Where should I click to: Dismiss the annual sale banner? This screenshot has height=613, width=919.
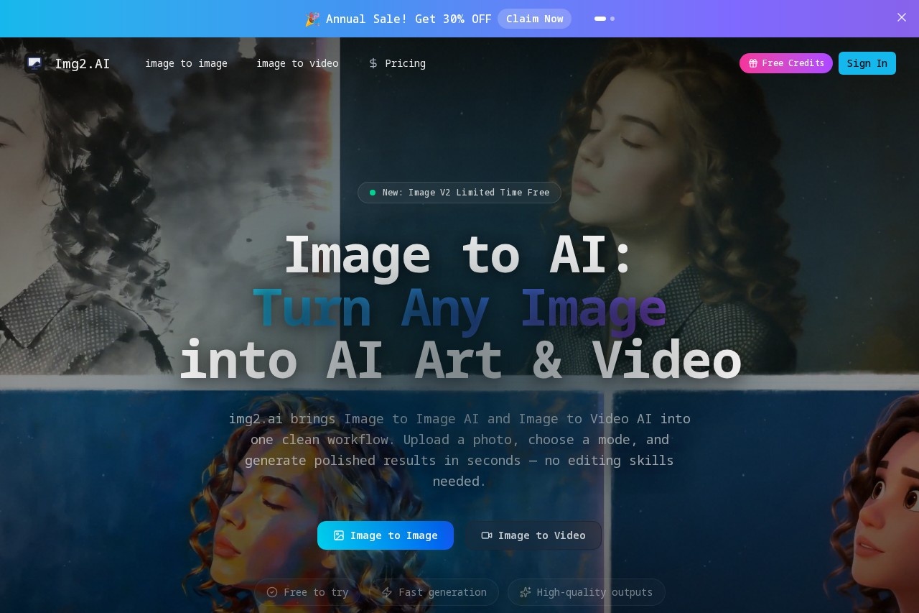tap(901, 17)
